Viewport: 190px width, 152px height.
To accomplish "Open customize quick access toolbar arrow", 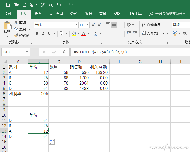I will tap(78, 5).
